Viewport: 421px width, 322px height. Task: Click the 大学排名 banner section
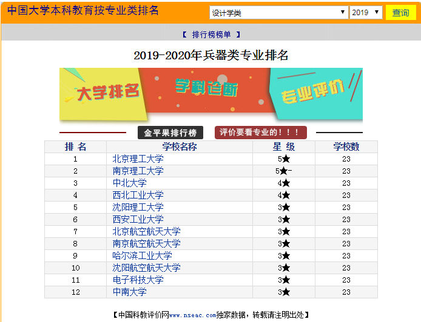103,94
